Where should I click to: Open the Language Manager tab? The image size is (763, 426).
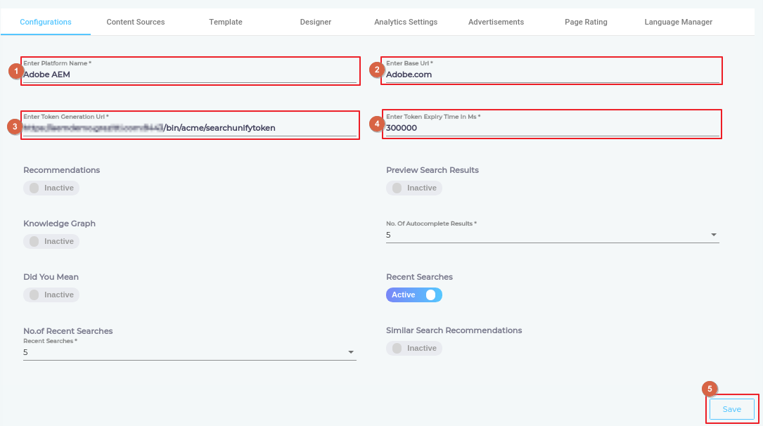point(678,22)
